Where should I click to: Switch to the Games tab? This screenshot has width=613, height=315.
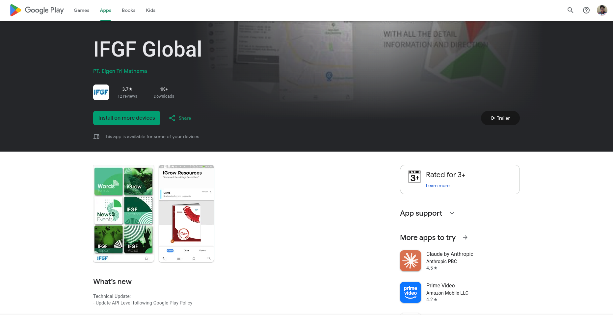(x=81, y=10)
